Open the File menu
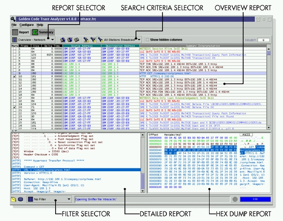283x221 pixels. coord(14,25)
